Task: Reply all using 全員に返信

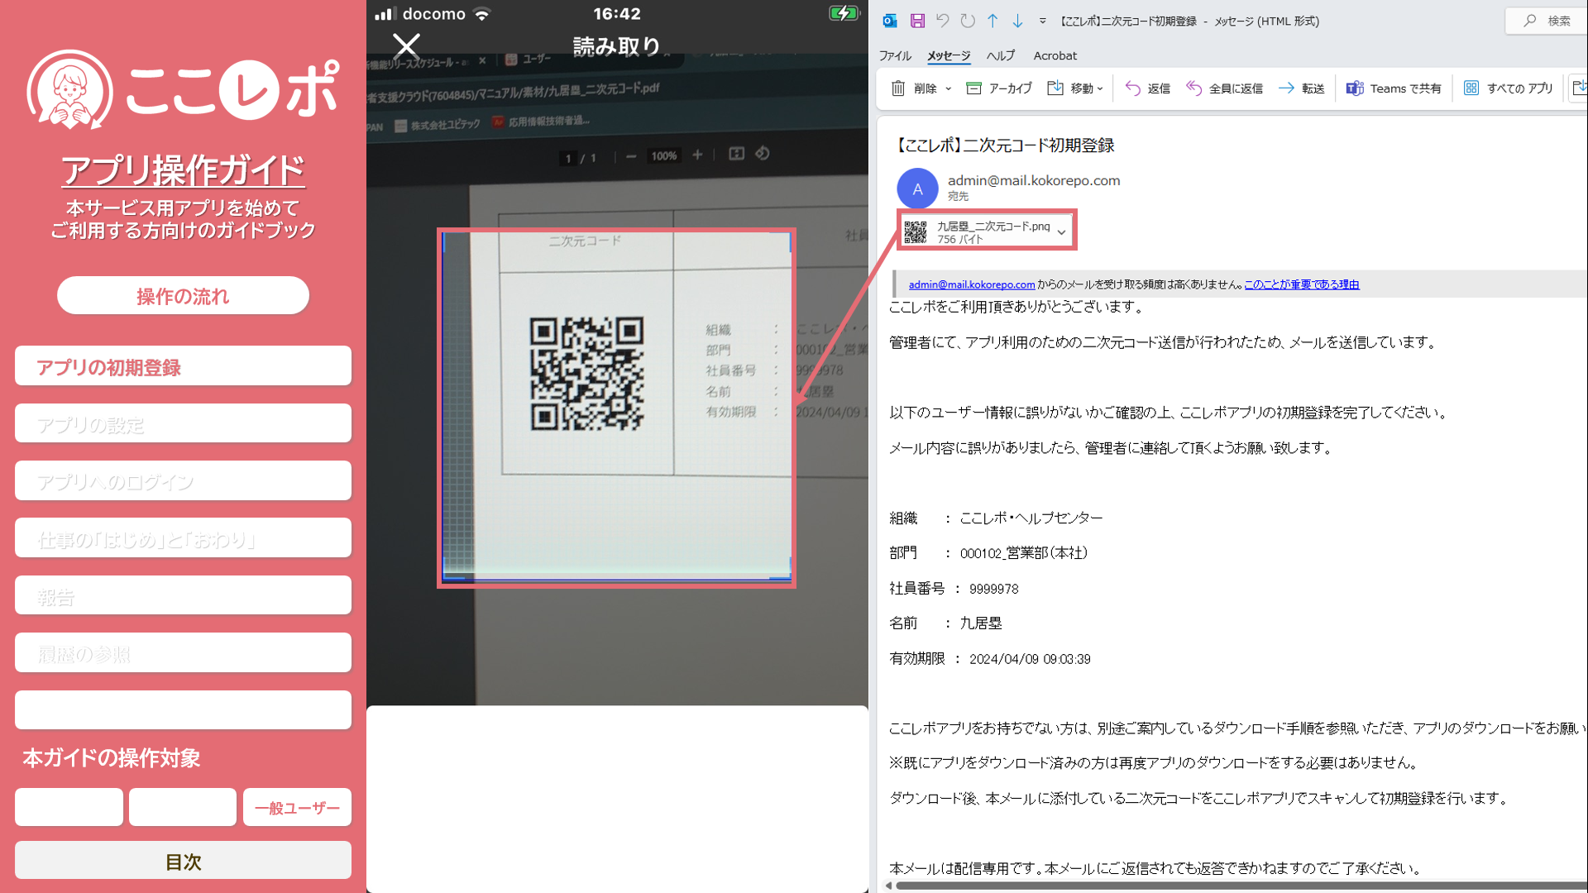Action: pyautogui.click(x=1225, y=88)
